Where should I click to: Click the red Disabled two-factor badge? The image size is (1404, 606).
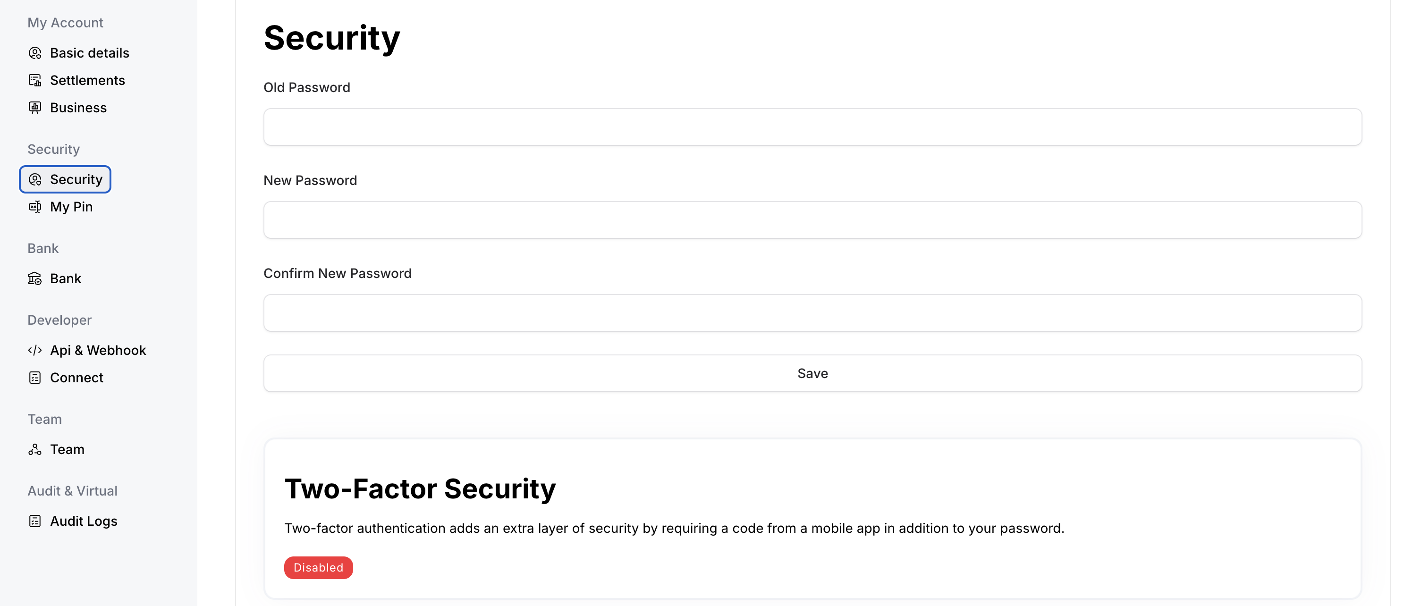click(318, 568)
